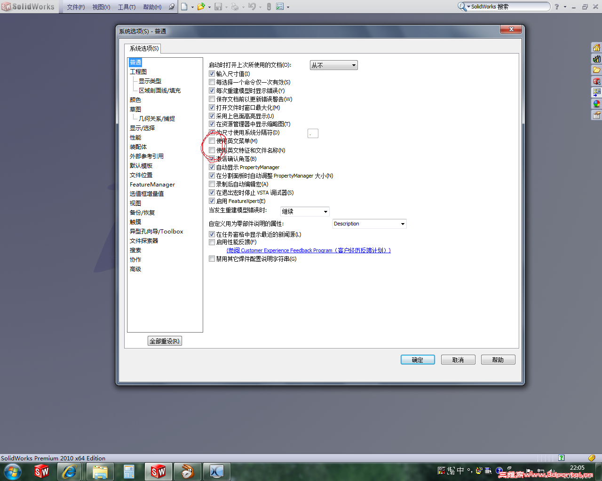Expand the New document dropdown arrow
This screenshot has width=602, height=481.
pos(192,7)
